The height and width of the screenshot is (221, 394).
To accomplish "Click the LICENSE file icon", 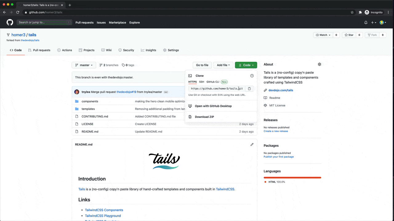I will click(77, 124).
